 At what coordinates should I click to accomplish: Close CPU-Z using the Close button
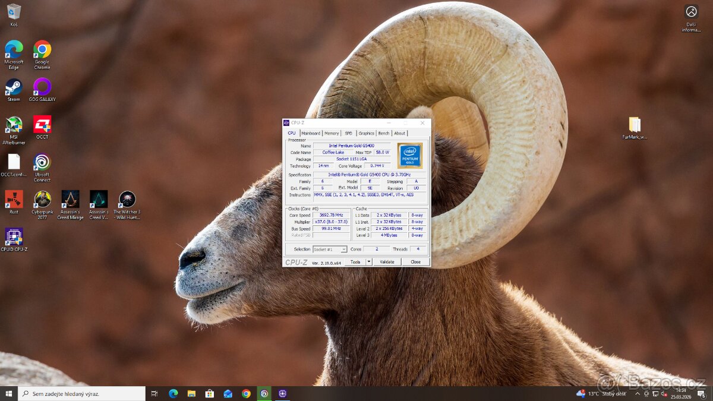click(x=415, y=261)
